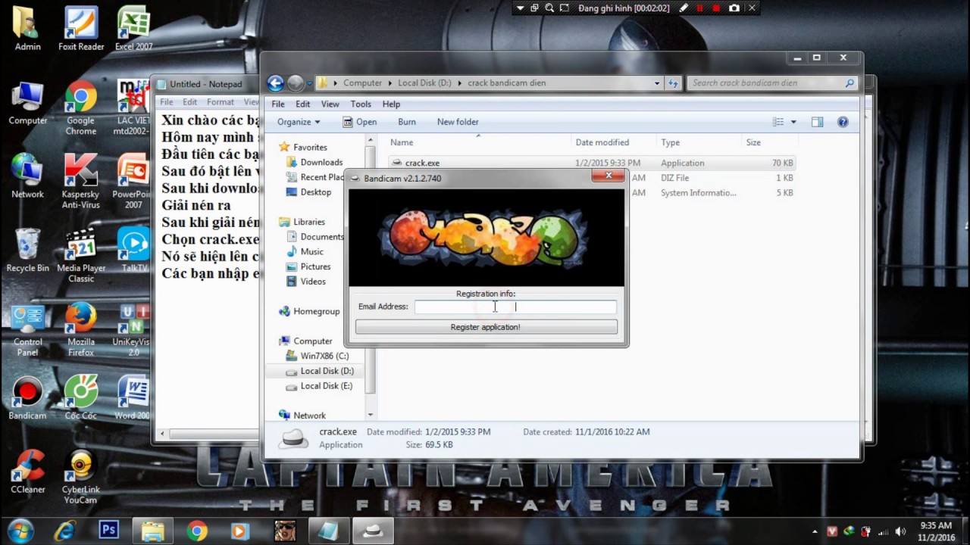Select Homegroup in navigation pane
This screenshot has width=970, height=545.
pyautogui.click(x=316, y=311)
